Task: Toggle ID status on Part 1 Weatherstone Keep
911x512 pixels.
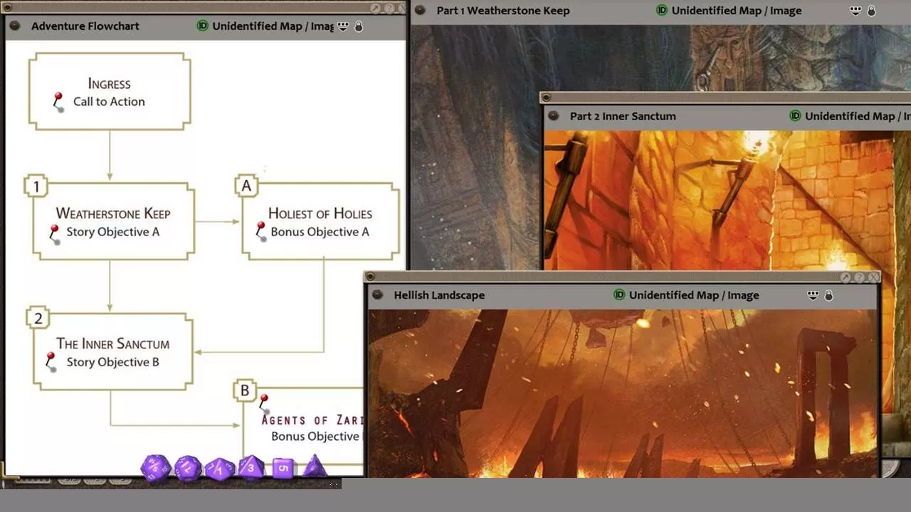Action: (662, 11)
